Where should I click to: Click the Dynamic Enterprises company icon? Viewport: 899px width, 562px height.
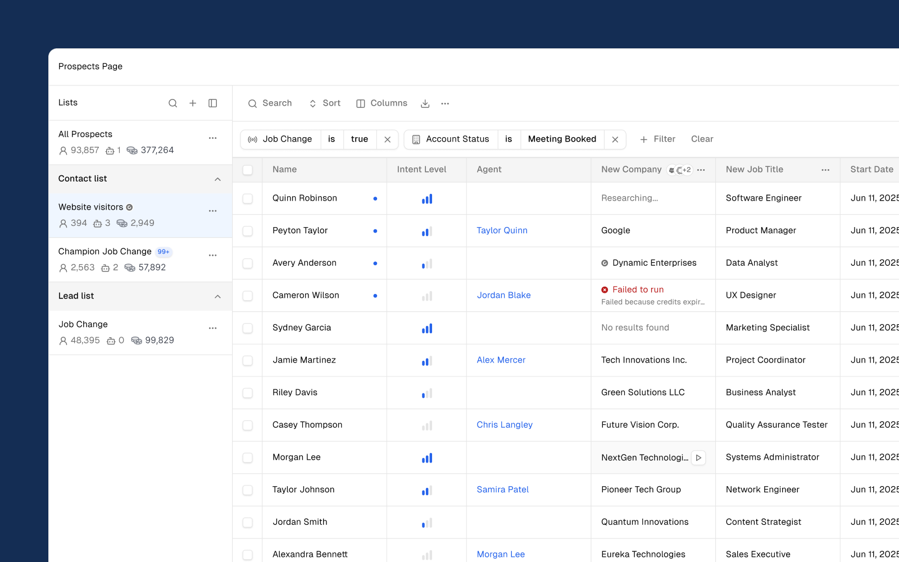tap(605, 263)
